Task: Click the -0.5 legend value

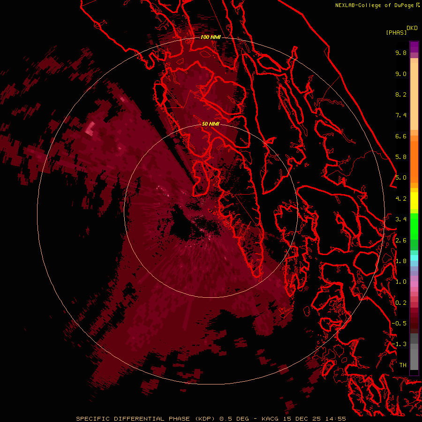Action: [399, 324]
